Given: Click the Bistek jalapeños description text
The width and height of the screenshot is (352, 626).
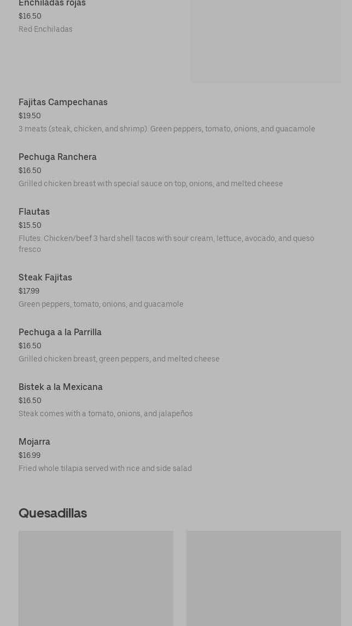Looking at the screenshot, I should 105,414.
